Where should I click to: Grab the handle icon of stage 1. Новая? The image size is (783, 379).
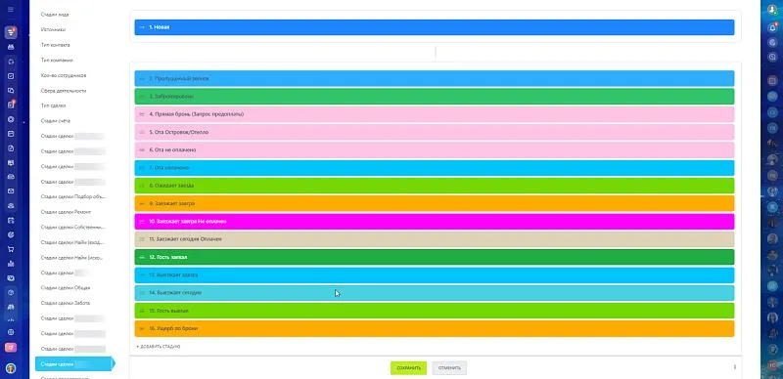(142, 27)
